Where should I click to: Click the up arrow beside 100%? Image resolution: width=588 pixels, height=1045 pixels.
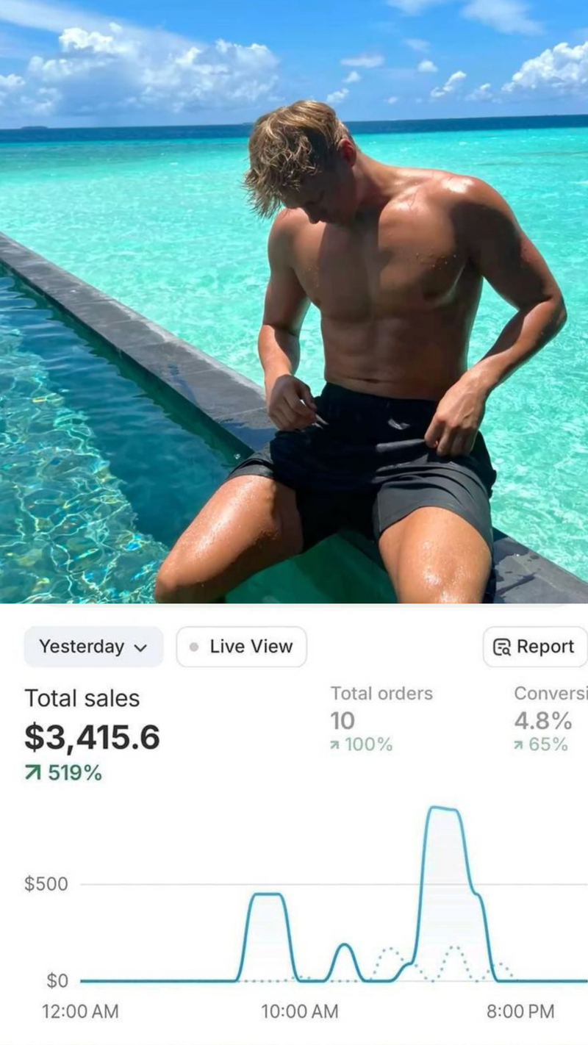(335, 745)
